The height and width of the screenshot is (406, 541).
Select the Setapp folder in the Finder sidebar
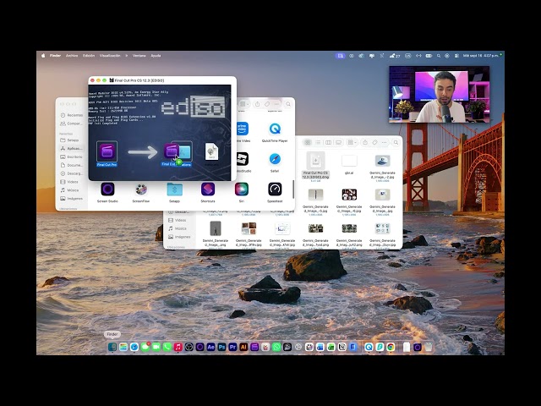pyautogui.click(x=71, y=140)
